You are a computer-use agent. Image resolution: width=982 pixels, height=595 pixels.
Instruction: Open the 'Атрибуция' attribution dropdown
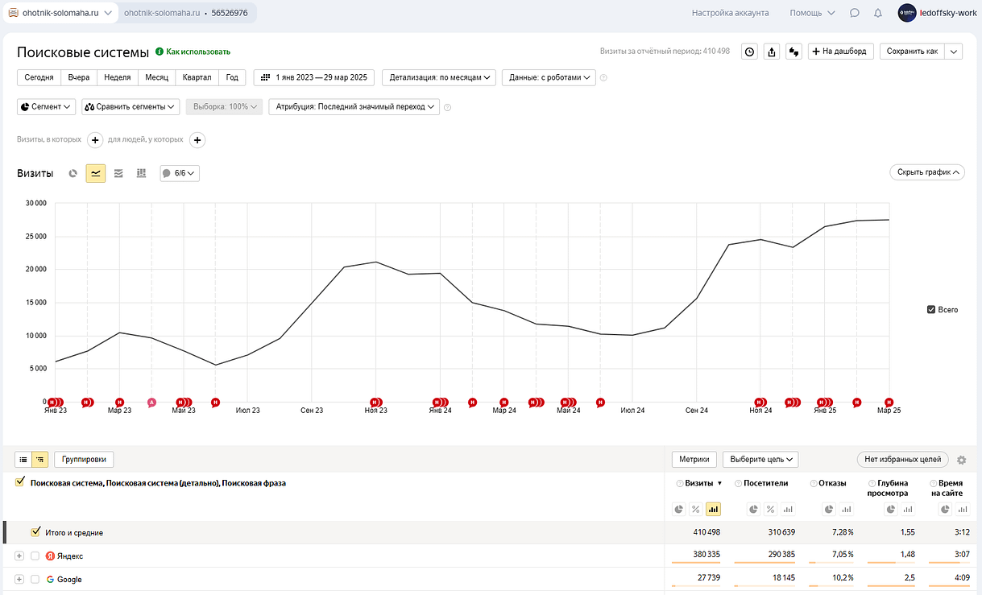354,106
